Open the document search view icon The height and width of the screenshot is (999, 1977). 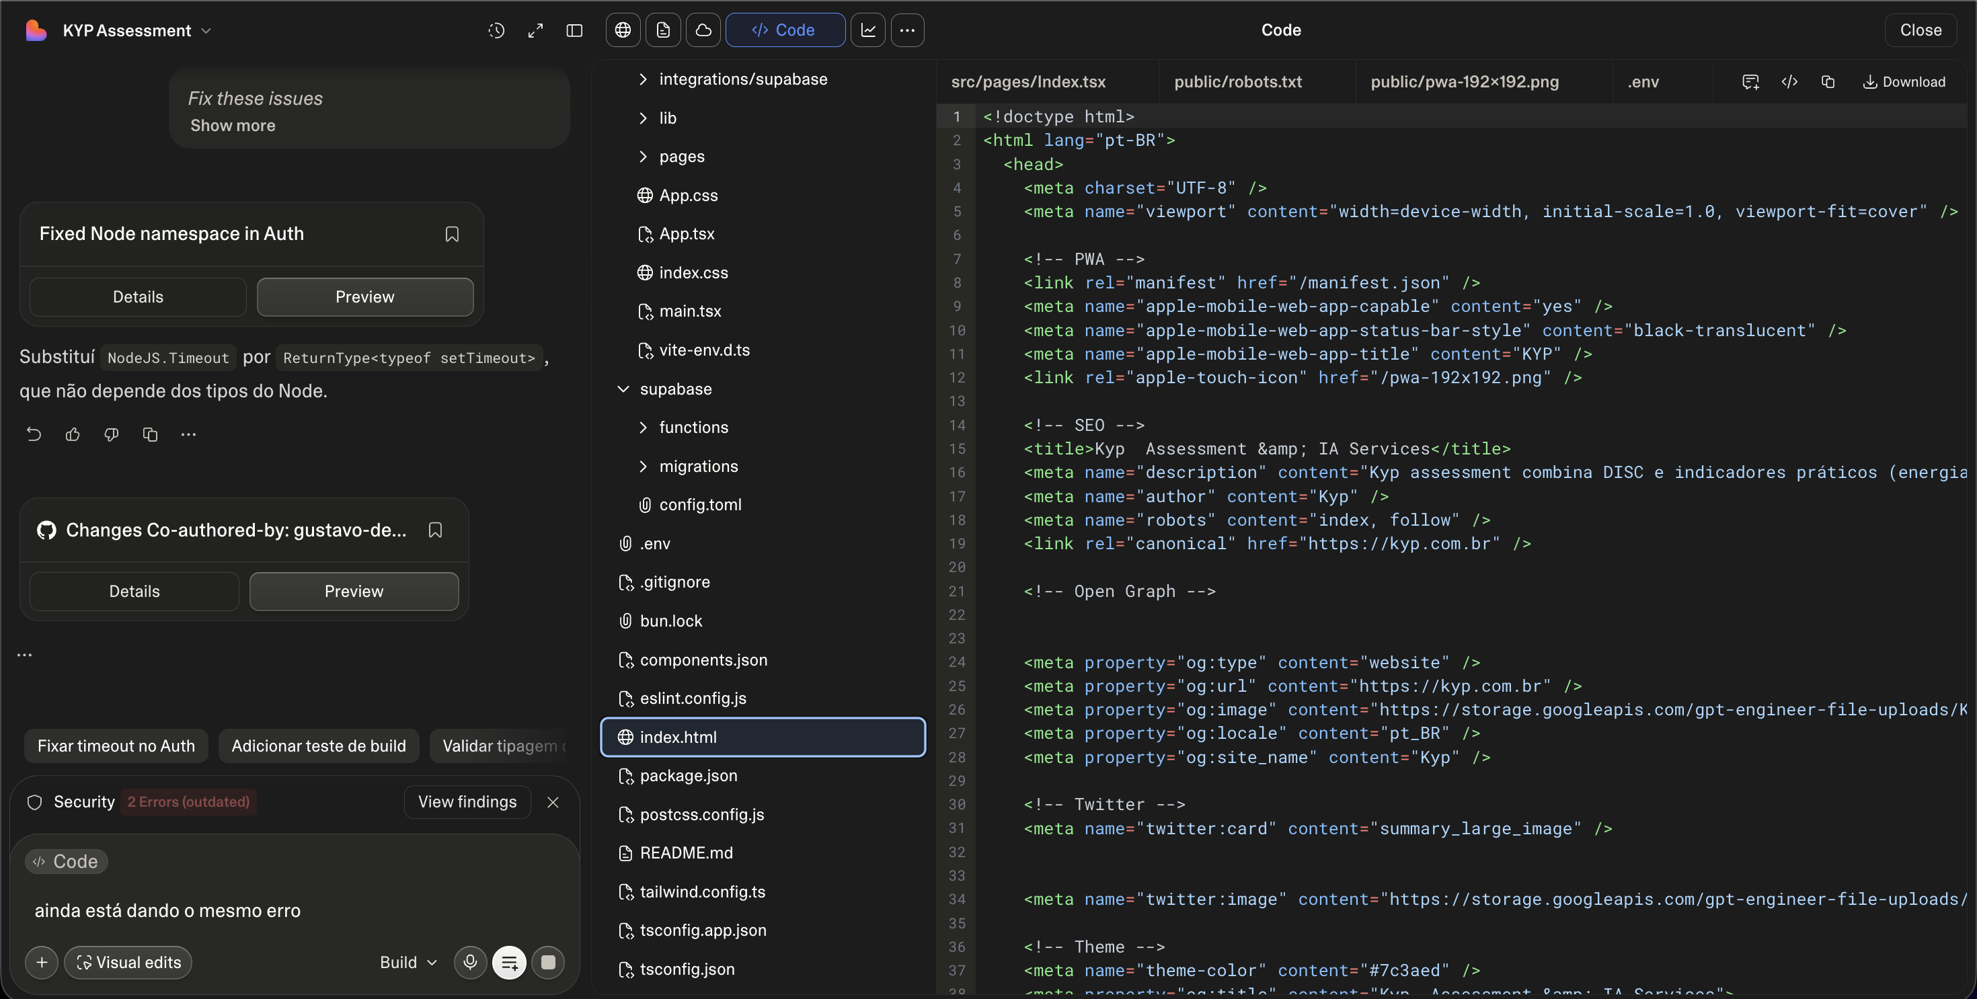tap(663, 30)
